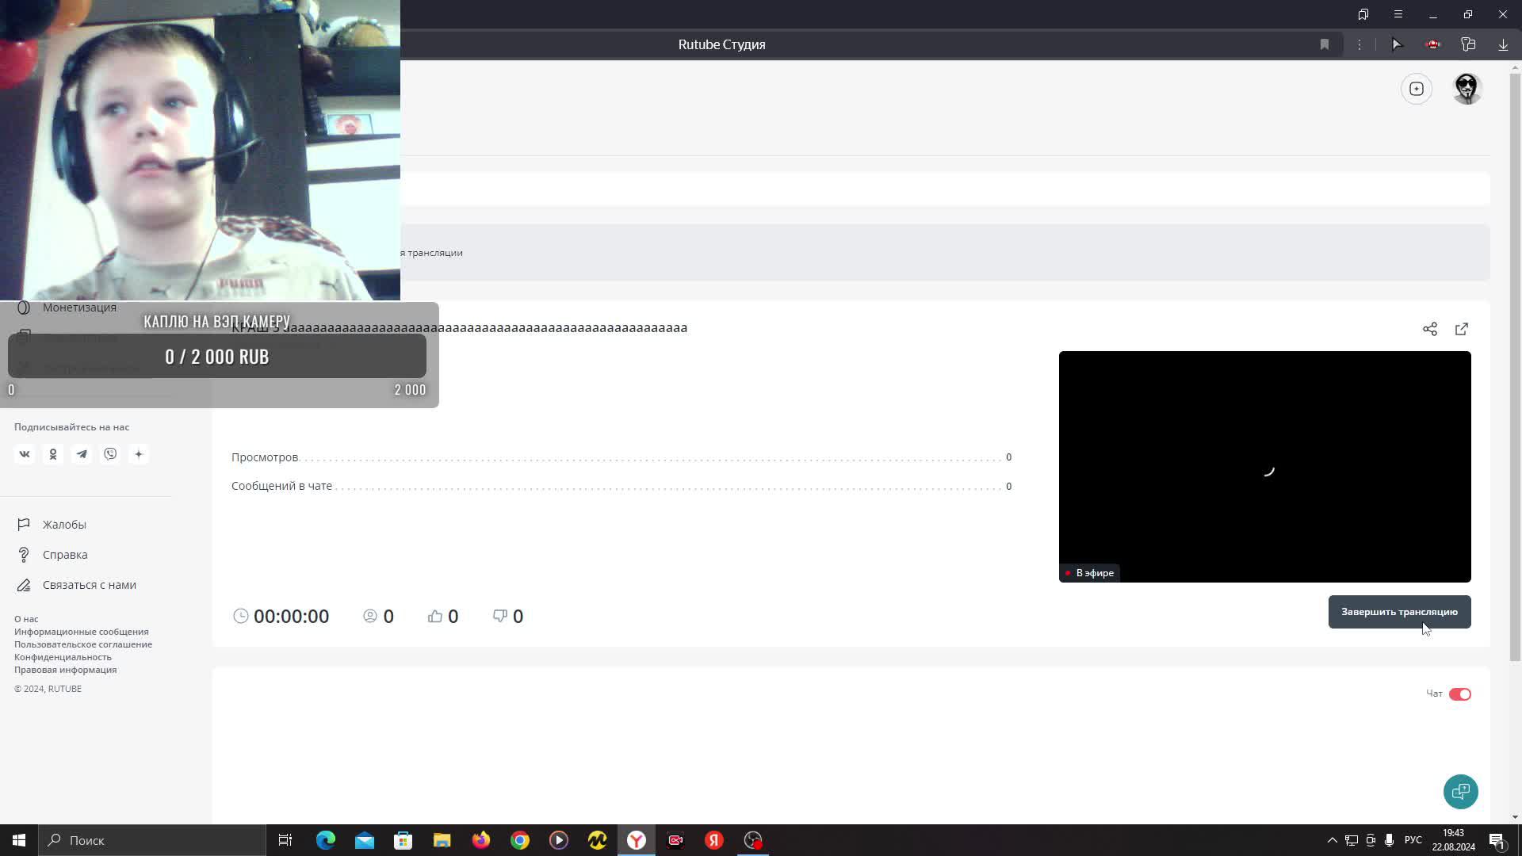Open the Информационные сообщения link

pyautogui.click(x=82, y=632)
